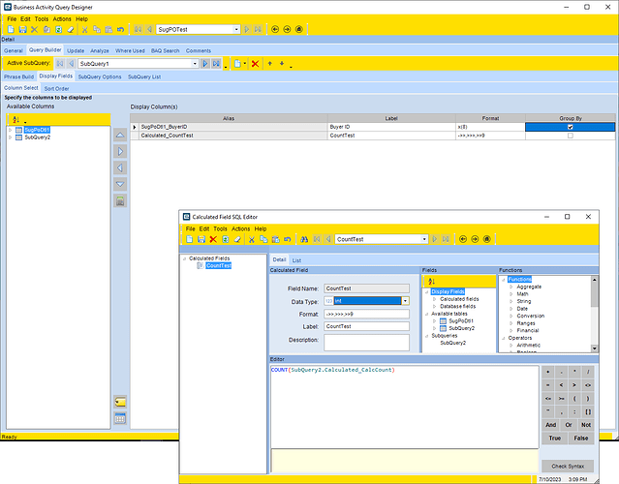Click into the Description input field
The image size is (619, 484).
point(366,342)
